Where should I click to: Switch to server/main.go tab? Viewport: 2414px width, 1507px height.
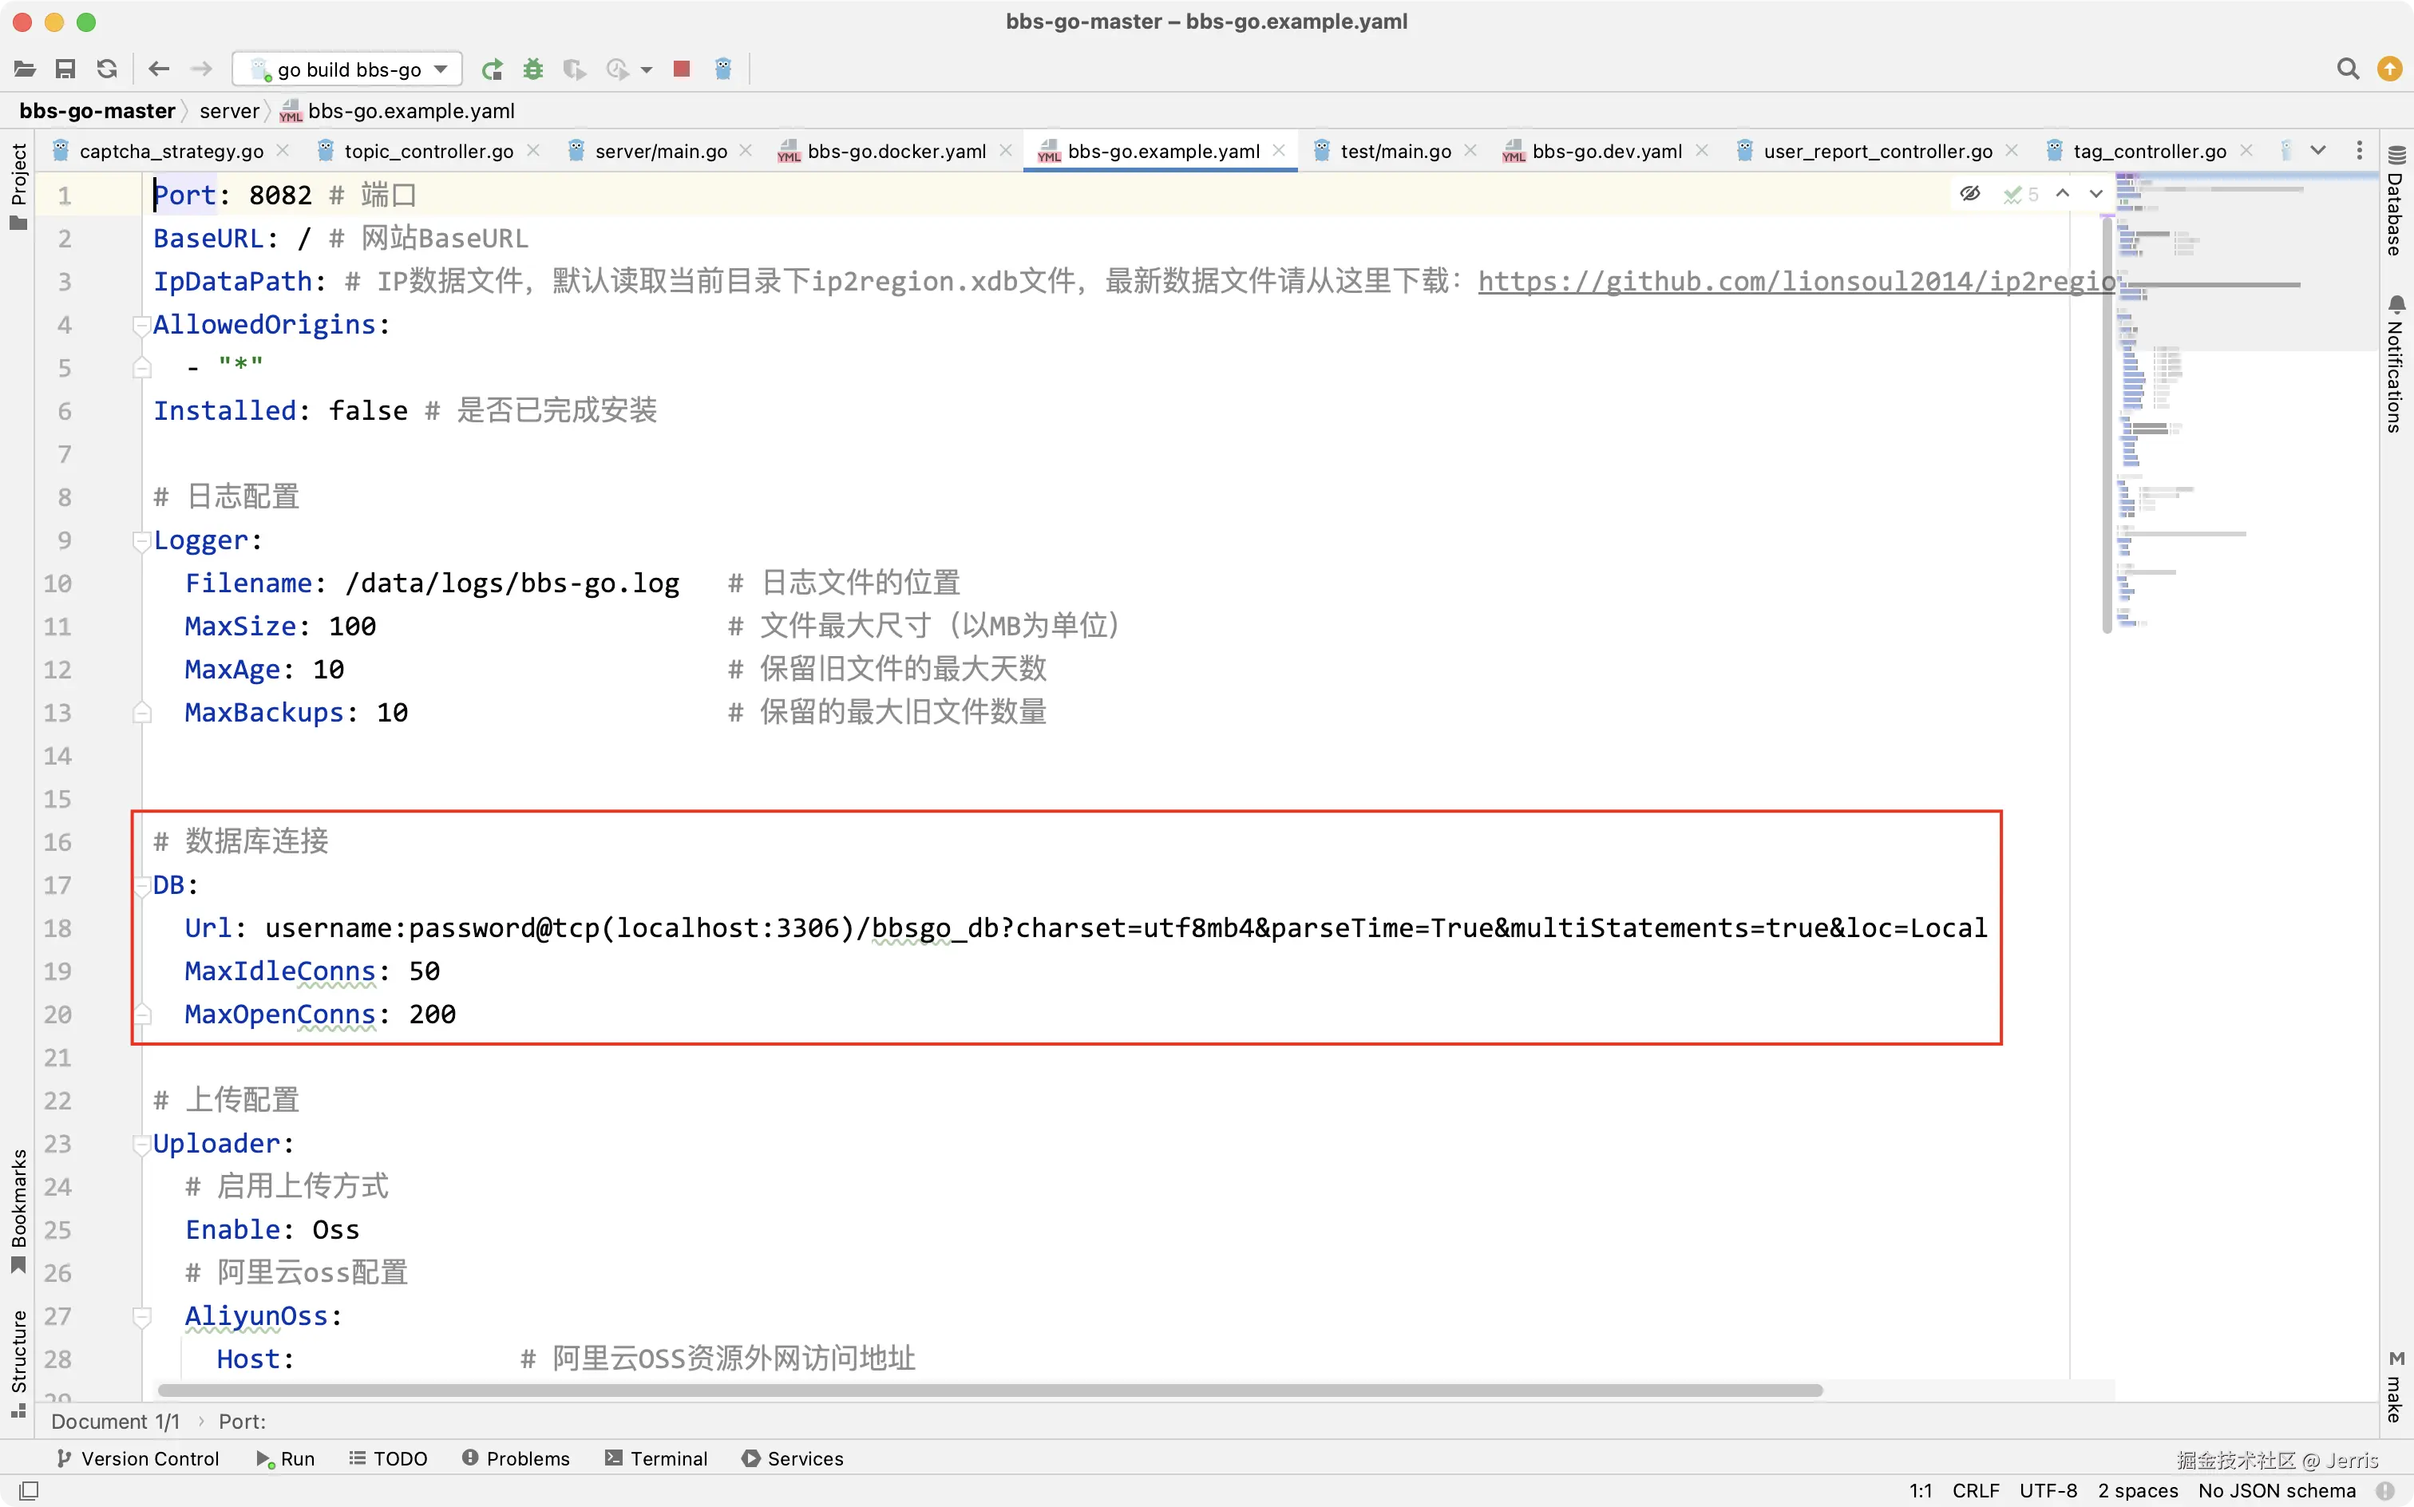point(660,152)
